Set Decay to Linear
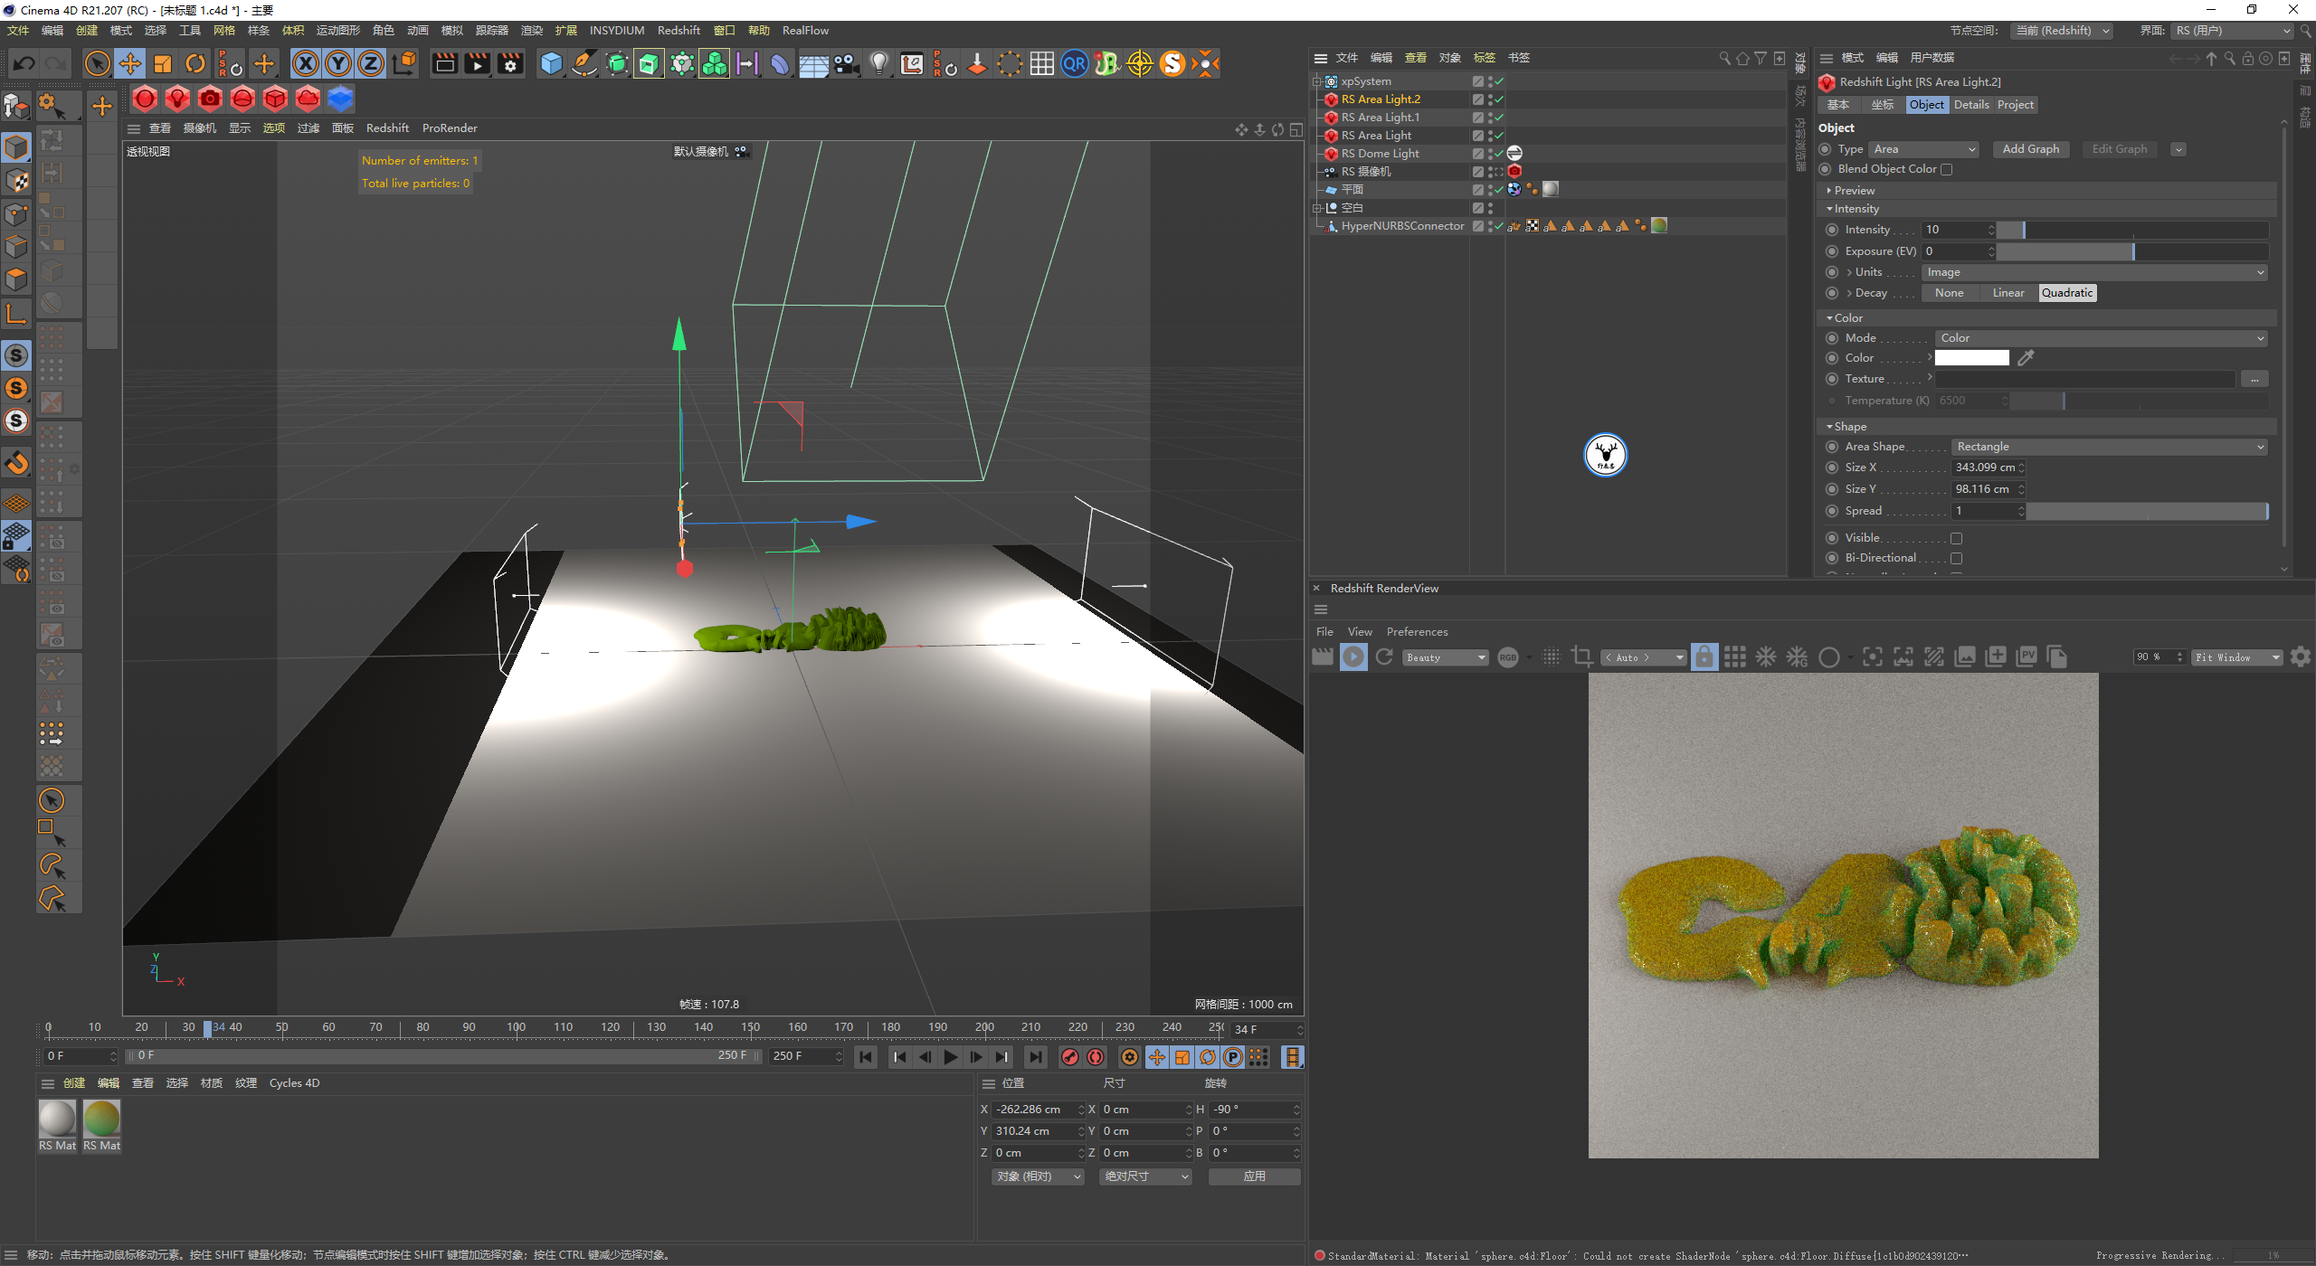Viewport: 2316px width, 1266px height. point(2008,293)
